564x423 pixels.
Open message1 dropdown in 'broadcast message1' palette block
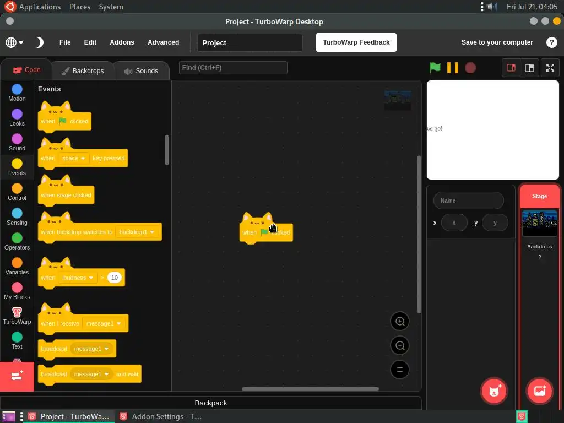click(x=91, y=349)
